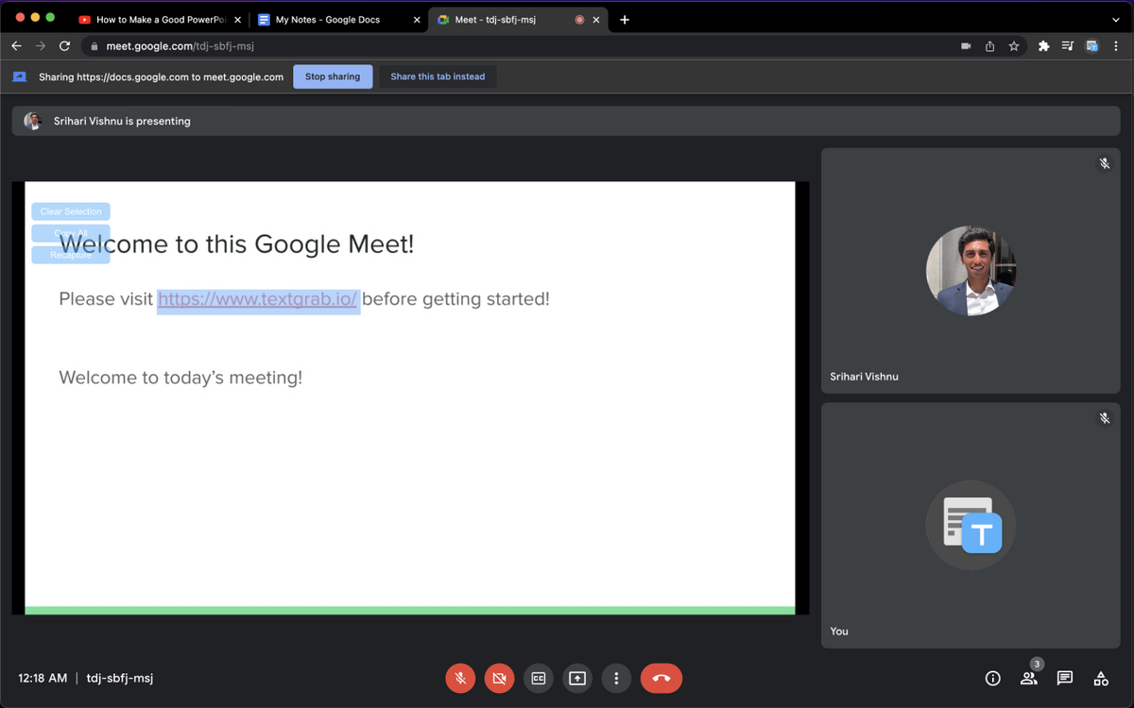Toggle closed captions with the CC button
Screen dimensions: 1134x708
point(539,678)
